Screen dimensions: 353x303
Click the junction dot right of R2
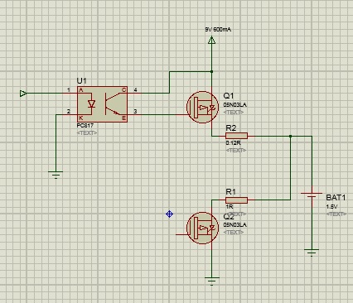point(290,136)
